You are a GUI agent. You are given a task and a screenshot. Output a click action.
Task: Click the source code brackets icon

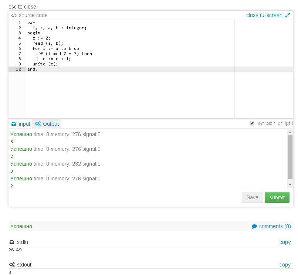click(x=14, y=16)
